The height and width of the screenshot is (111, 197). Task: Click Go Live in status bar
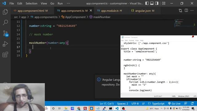(174, 104)
